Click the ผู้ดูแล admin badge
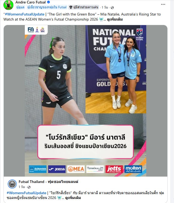This screenshot has height=203, width=174. [20, 7]
